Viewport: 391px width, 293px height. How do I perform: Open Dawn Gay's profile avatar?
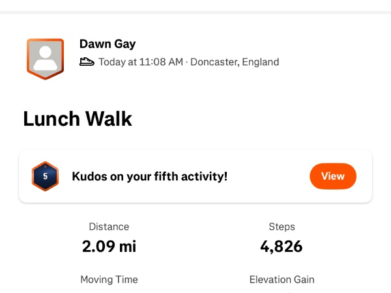click(x=45, y=59)
